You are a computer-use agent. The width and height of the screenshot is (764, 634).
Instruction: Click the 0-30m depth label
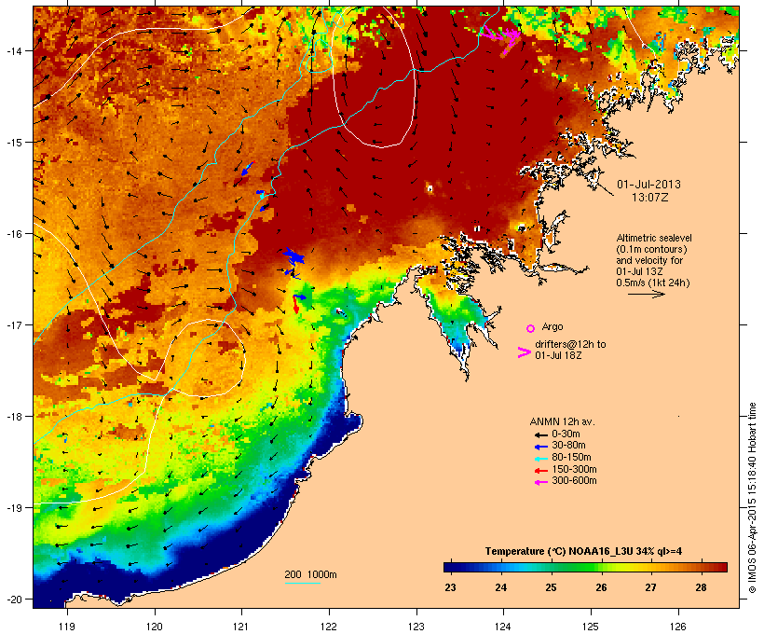pos(566,434)
